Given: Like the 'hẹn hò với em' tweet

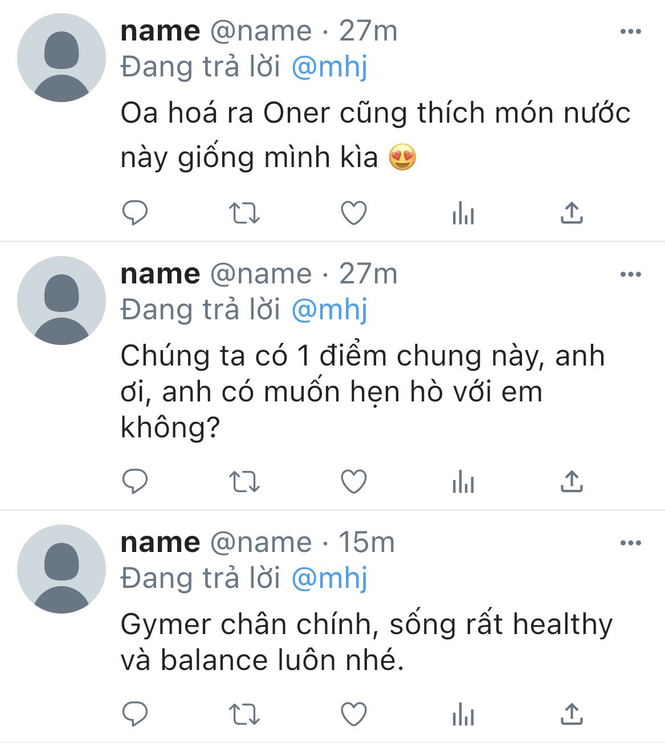Looking at the screenshot, I should tap(353, 482).
